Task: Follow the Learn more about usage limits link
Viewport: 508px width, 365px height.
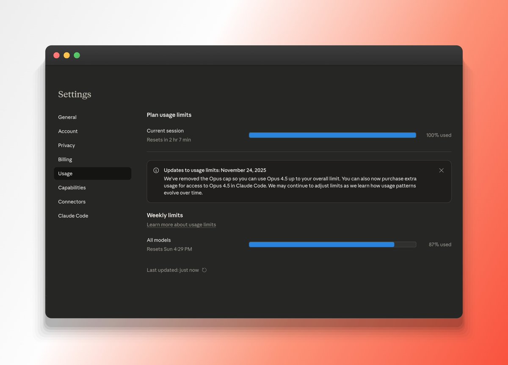Action: click(181, 225)
